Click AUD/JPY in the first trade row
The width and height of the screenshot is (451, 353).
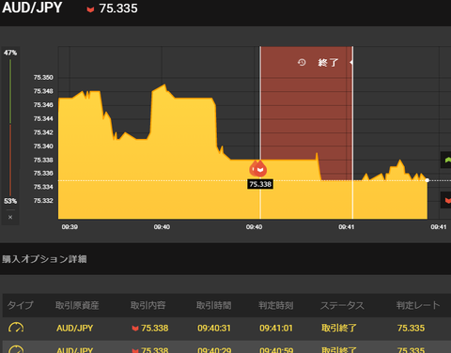point(75,328)
